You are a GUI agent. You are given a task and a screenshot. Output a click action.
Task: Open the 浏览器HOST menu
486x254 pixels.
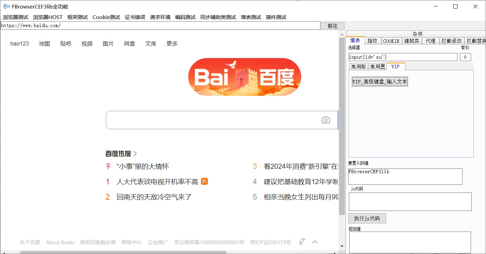tap(48, 17)
